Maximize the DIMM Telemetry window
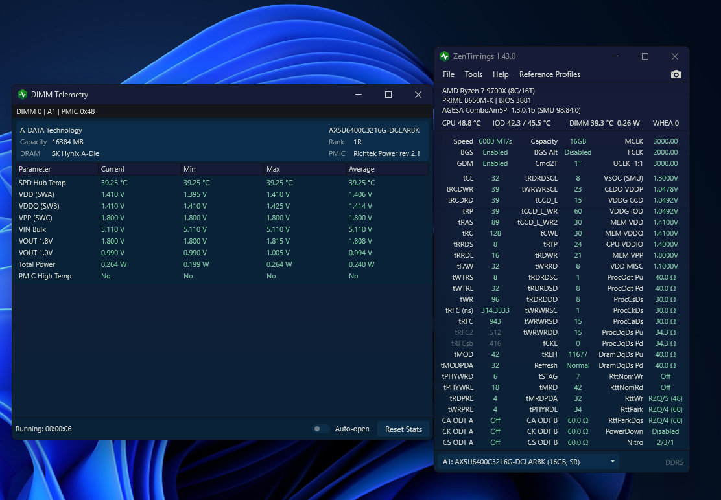This screenshot has width=721, height=500. (x=388, y=94)
